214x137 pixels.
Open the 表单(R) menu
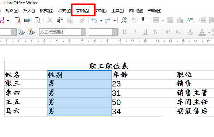(x=101, y=11)
